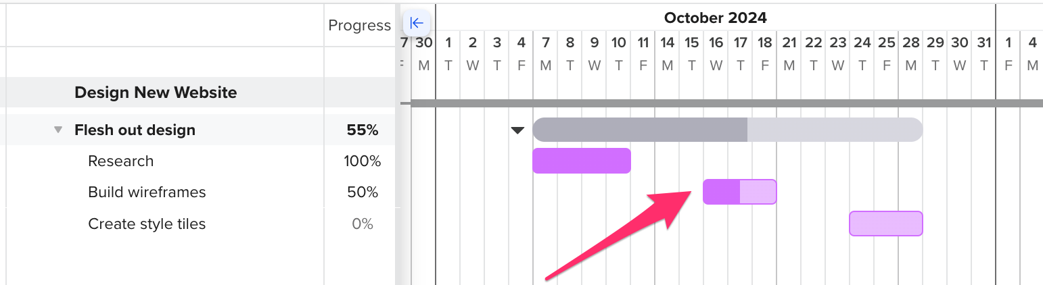The width and height of the screenshot is (1043, 285).
Task: Open the Build wireframes task name
Action: 147,192
